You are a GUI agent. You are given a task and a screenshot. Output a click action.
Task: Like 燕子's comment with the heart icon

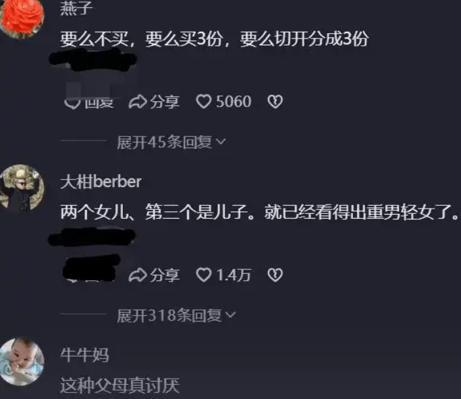pyautogui.click(x=203, y=102)
